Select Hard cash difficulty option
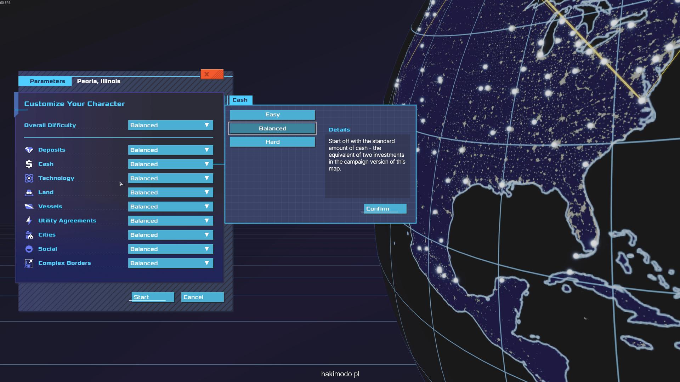 pyautogui.click(x=272, y=142)
